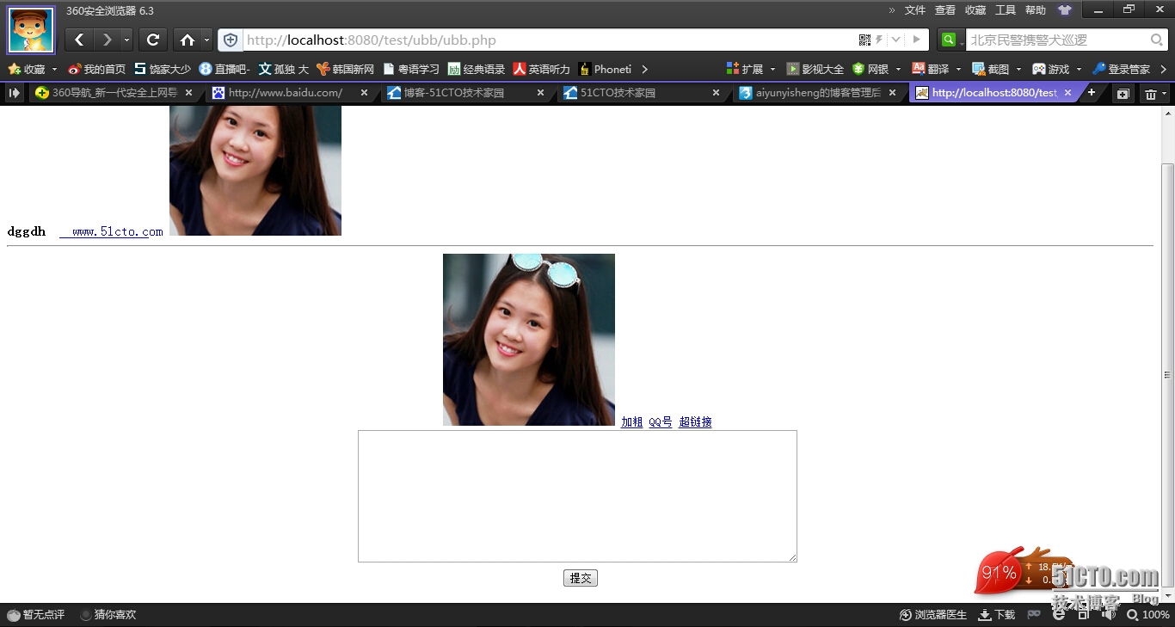Open the 收藏 menu in title bar

coord(975,10)
